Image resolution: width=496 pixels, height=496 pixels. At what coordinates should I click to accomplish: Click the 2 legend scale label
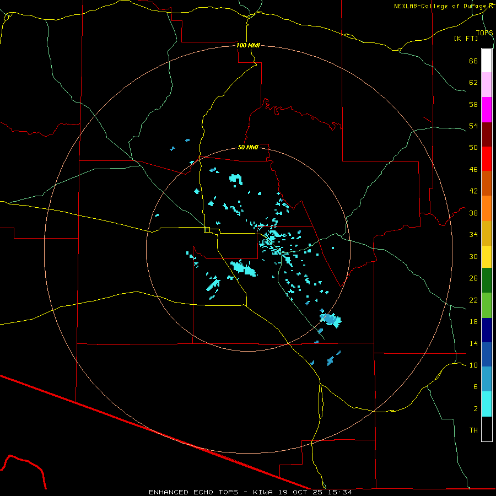click(476, 409)
